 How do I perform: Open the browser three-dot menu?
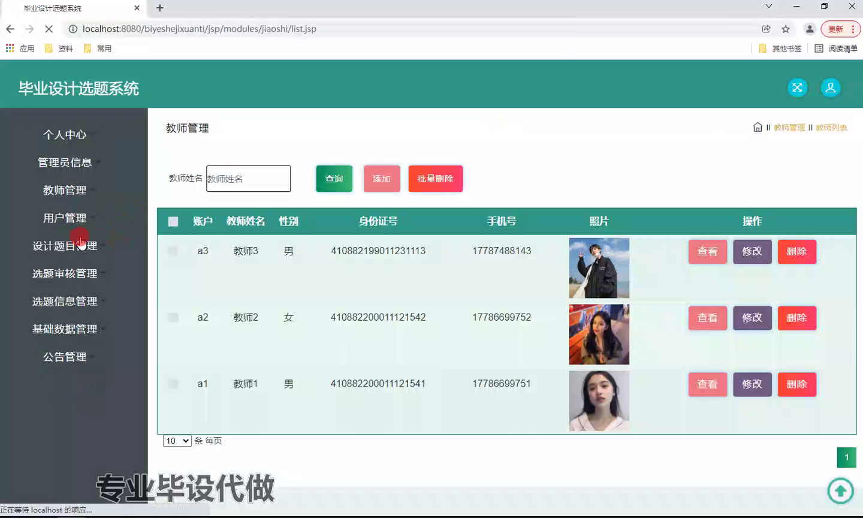click(853, 29)
